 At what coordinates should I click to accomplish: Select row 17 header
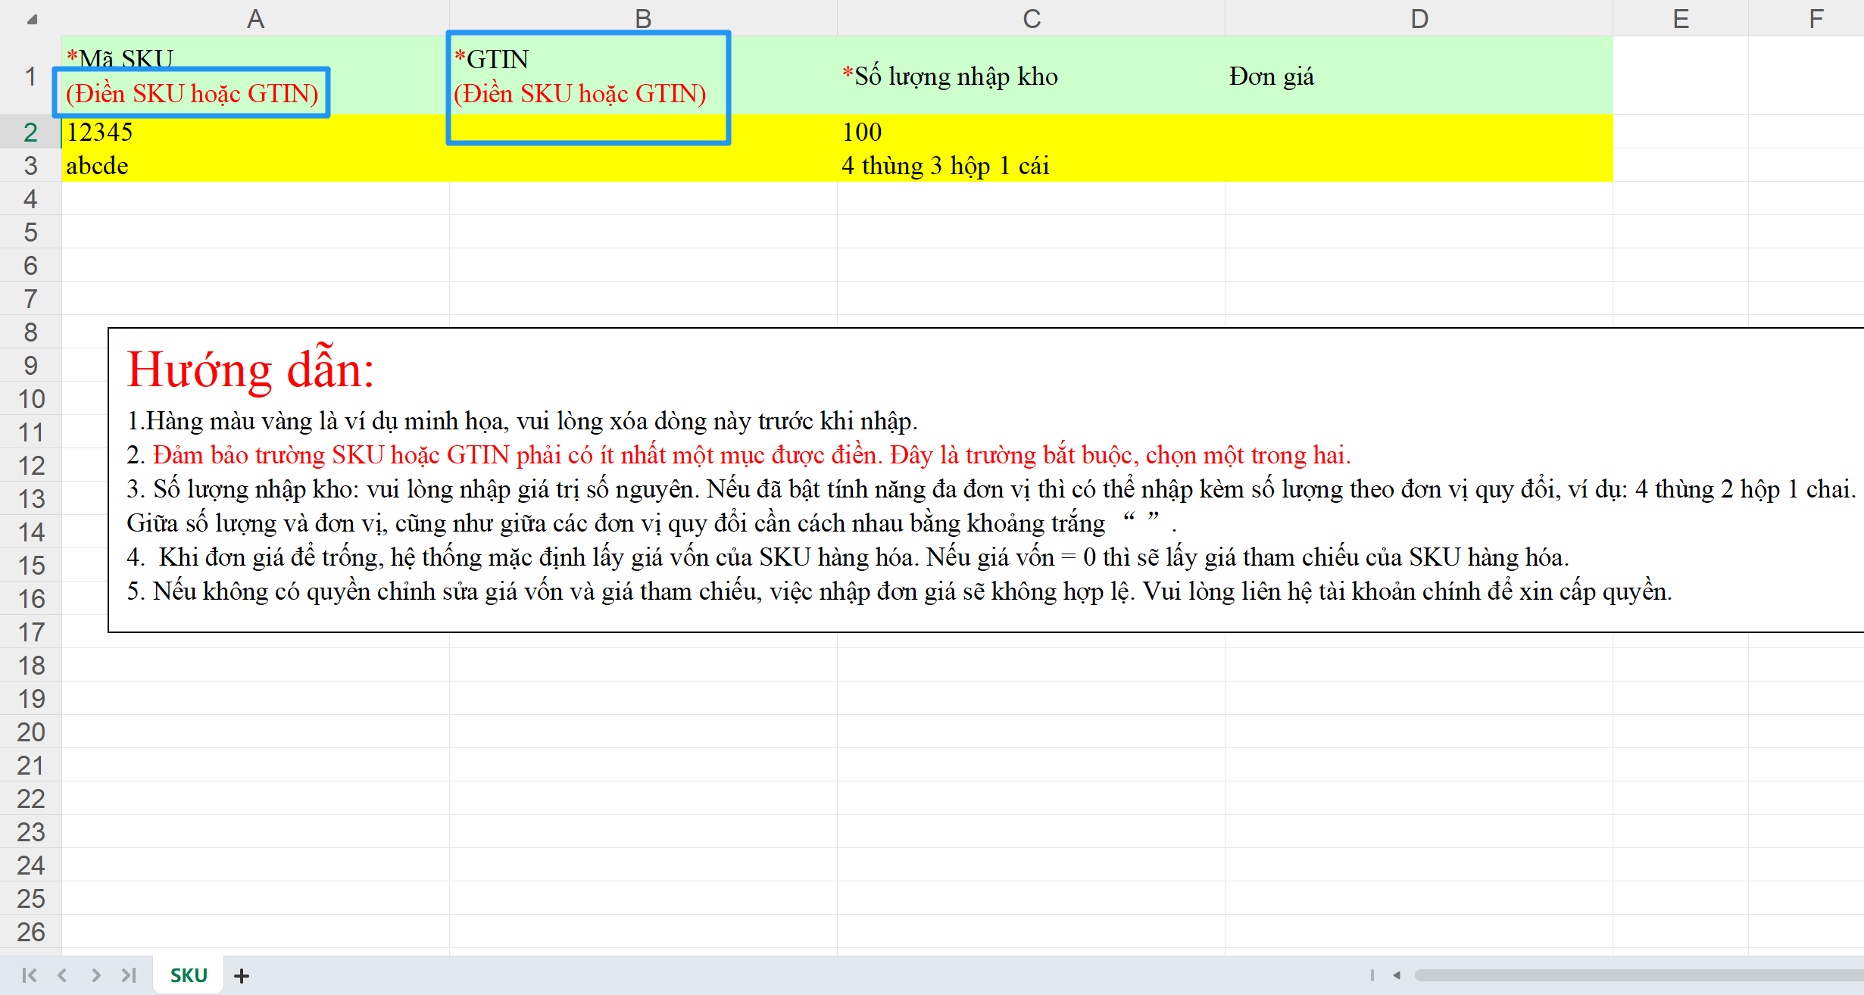click(x=30, y=632)
